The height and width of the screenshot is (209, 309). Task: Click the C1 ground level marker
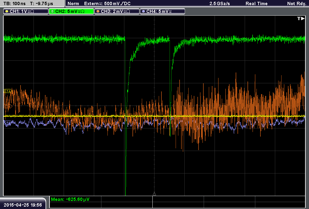point(8,91)
